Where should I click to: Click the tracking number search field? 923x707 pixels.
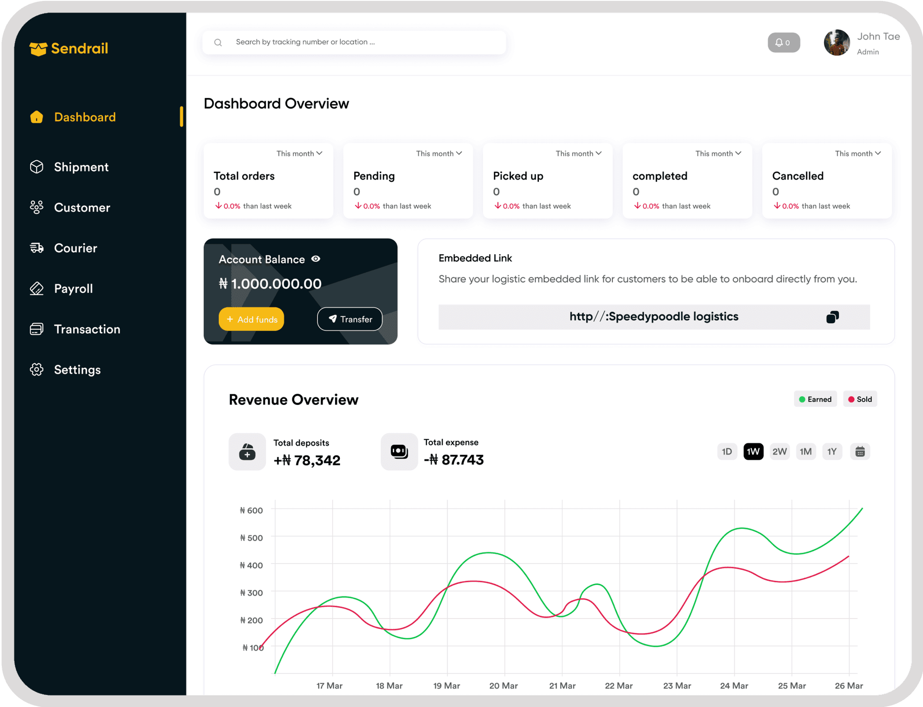coord(354,42)
